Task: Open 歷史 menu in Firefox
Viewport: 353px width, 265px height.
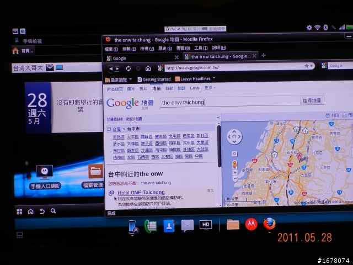Action: coord(165,48)
